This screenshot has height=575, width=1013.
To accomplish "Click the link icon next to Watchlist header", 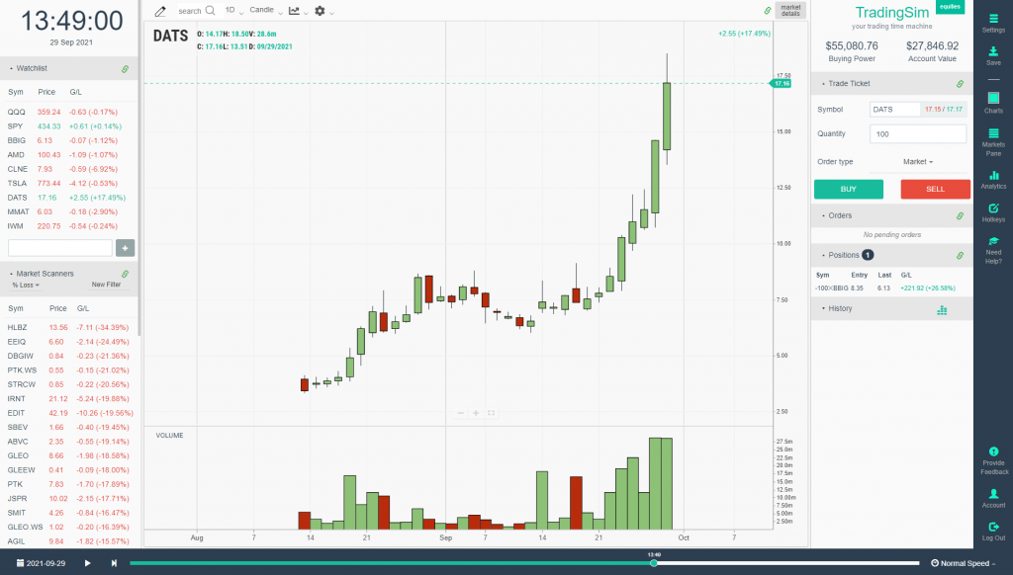I will coord(124,68).
